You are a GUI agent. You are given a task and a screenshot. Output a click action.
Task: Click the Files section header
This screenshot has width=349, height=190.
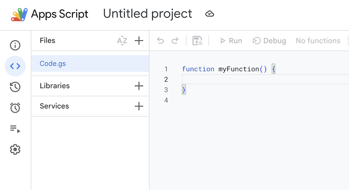(x=47, y=41)
